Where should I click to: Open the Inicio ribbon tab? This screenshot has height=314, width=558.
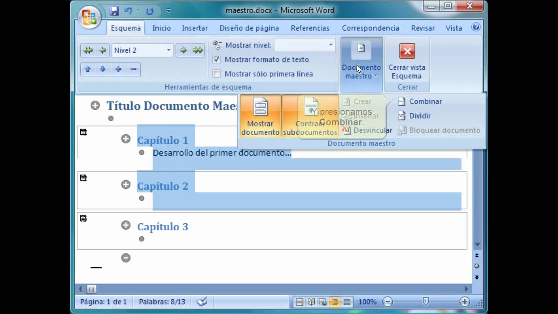(x=161, y=28)
